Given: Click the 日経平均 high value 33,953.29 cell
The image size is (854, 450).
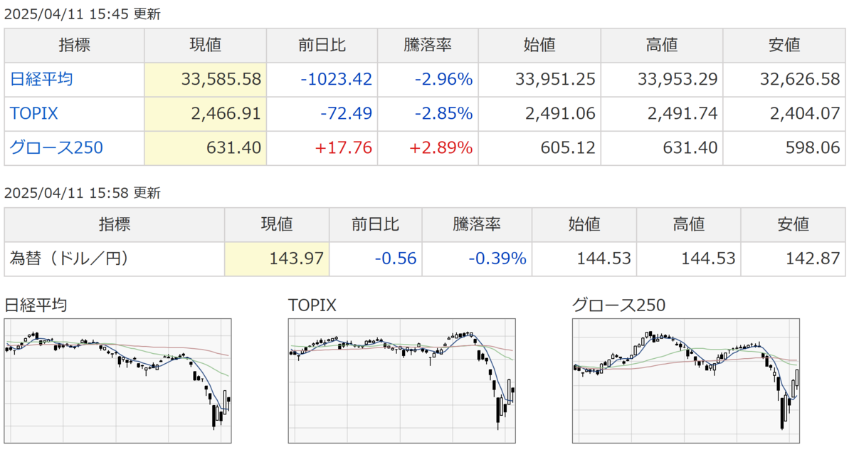Looking at the screenshot, I should (662, 80).
